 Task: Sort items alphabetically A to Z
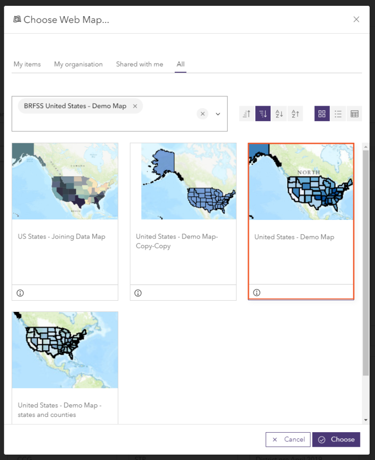(279, 113)
